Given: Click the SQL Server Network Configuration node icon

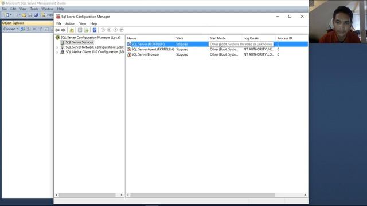Looking at the screenshot, I should point(63,47).
